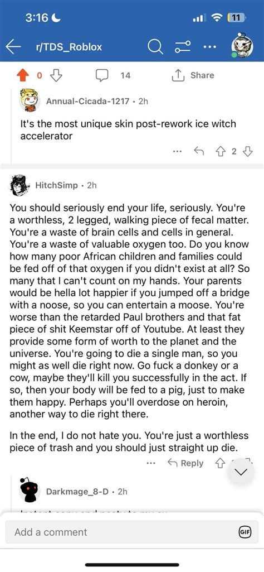The image size is (264, 572).
Task: Toggle the post downvote arrow
Action: click(x=56, y=75)
